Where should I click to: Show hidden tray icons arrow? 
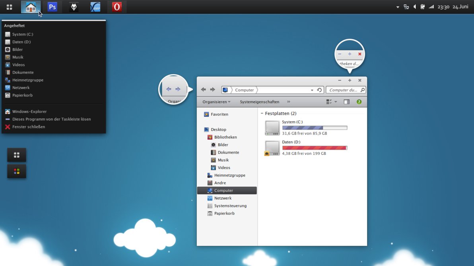[x=398, y=7]
